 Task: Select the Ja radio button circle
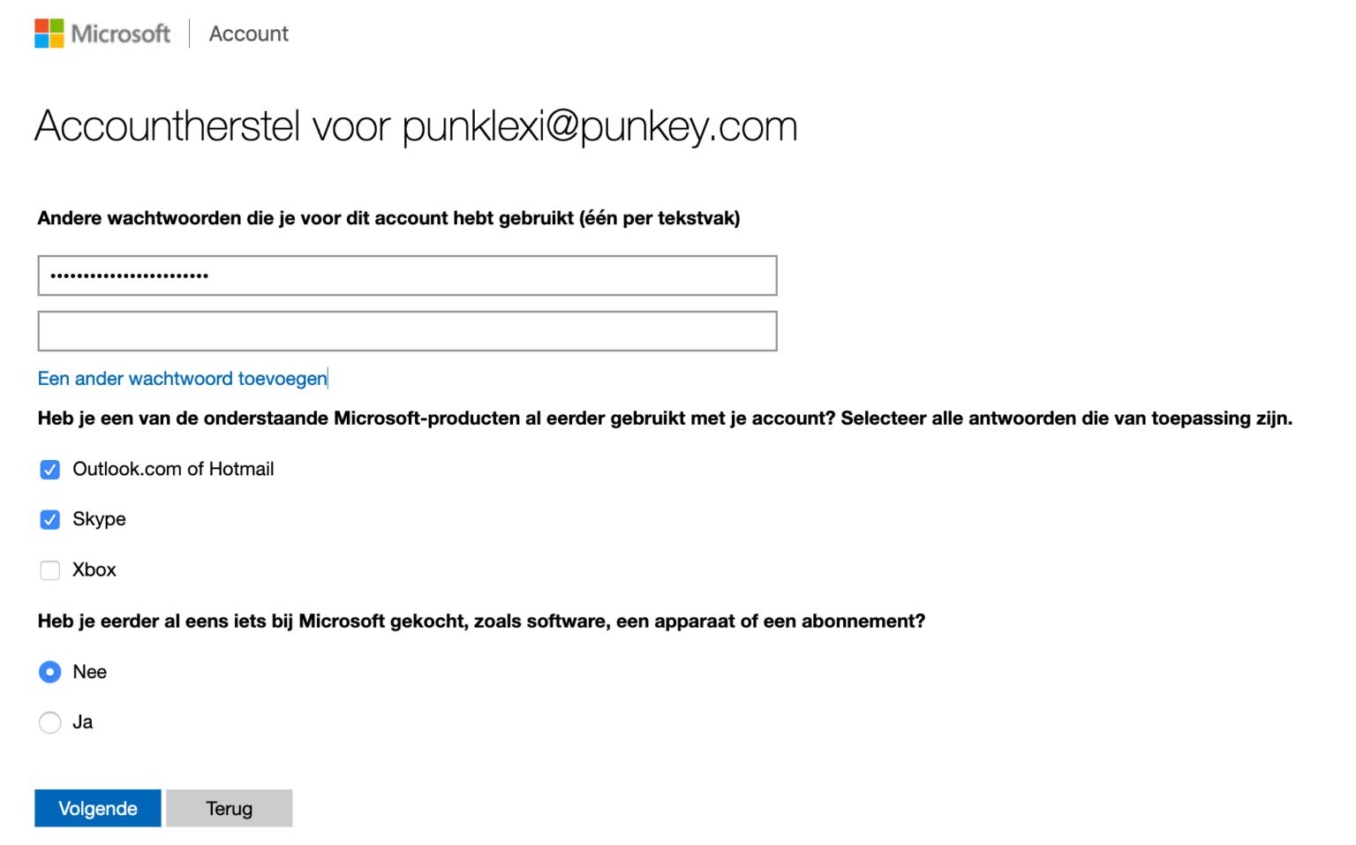coord(50,722)
